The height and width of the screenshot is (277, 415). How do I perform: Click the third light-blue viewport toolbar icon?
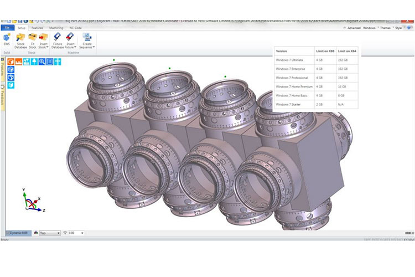(26, 61)
